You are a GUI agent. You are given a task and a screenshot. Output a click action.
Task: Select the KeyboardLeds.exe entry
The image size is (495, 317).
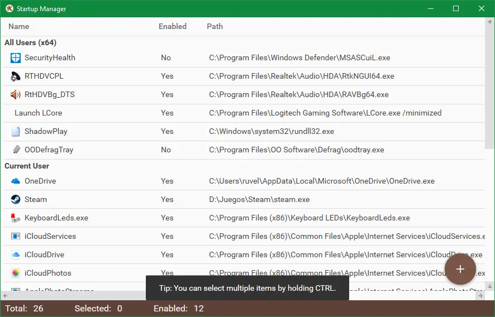56,218
